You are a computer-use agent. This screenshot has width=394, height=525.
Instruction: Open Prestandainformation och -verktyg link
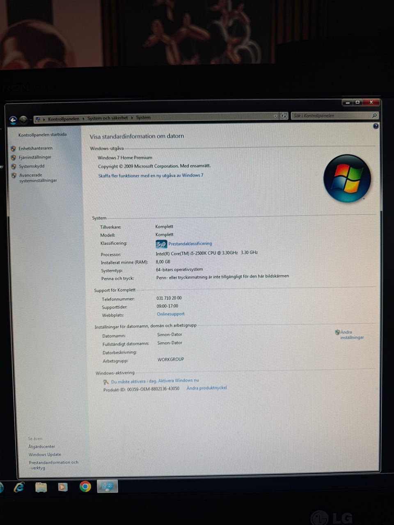(x=53, y=465)
